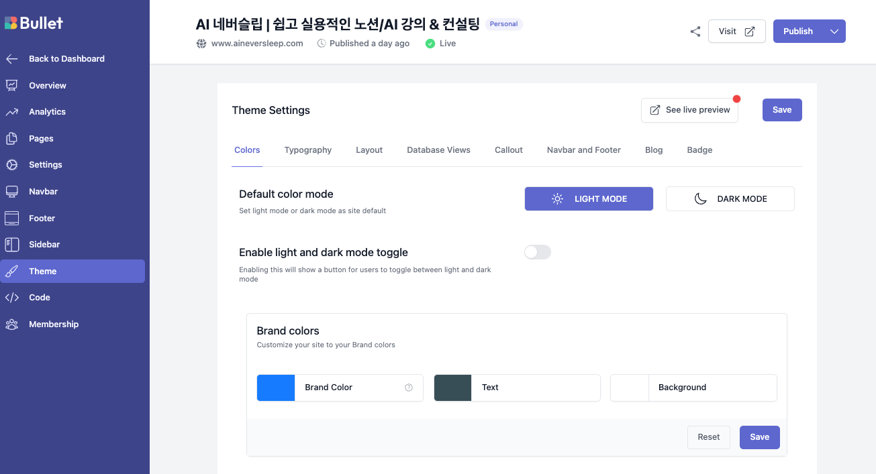The width and height of the screenshot is (876, 474).
Task: Click the Sidebar panel icon
Action: coord(11,245)
